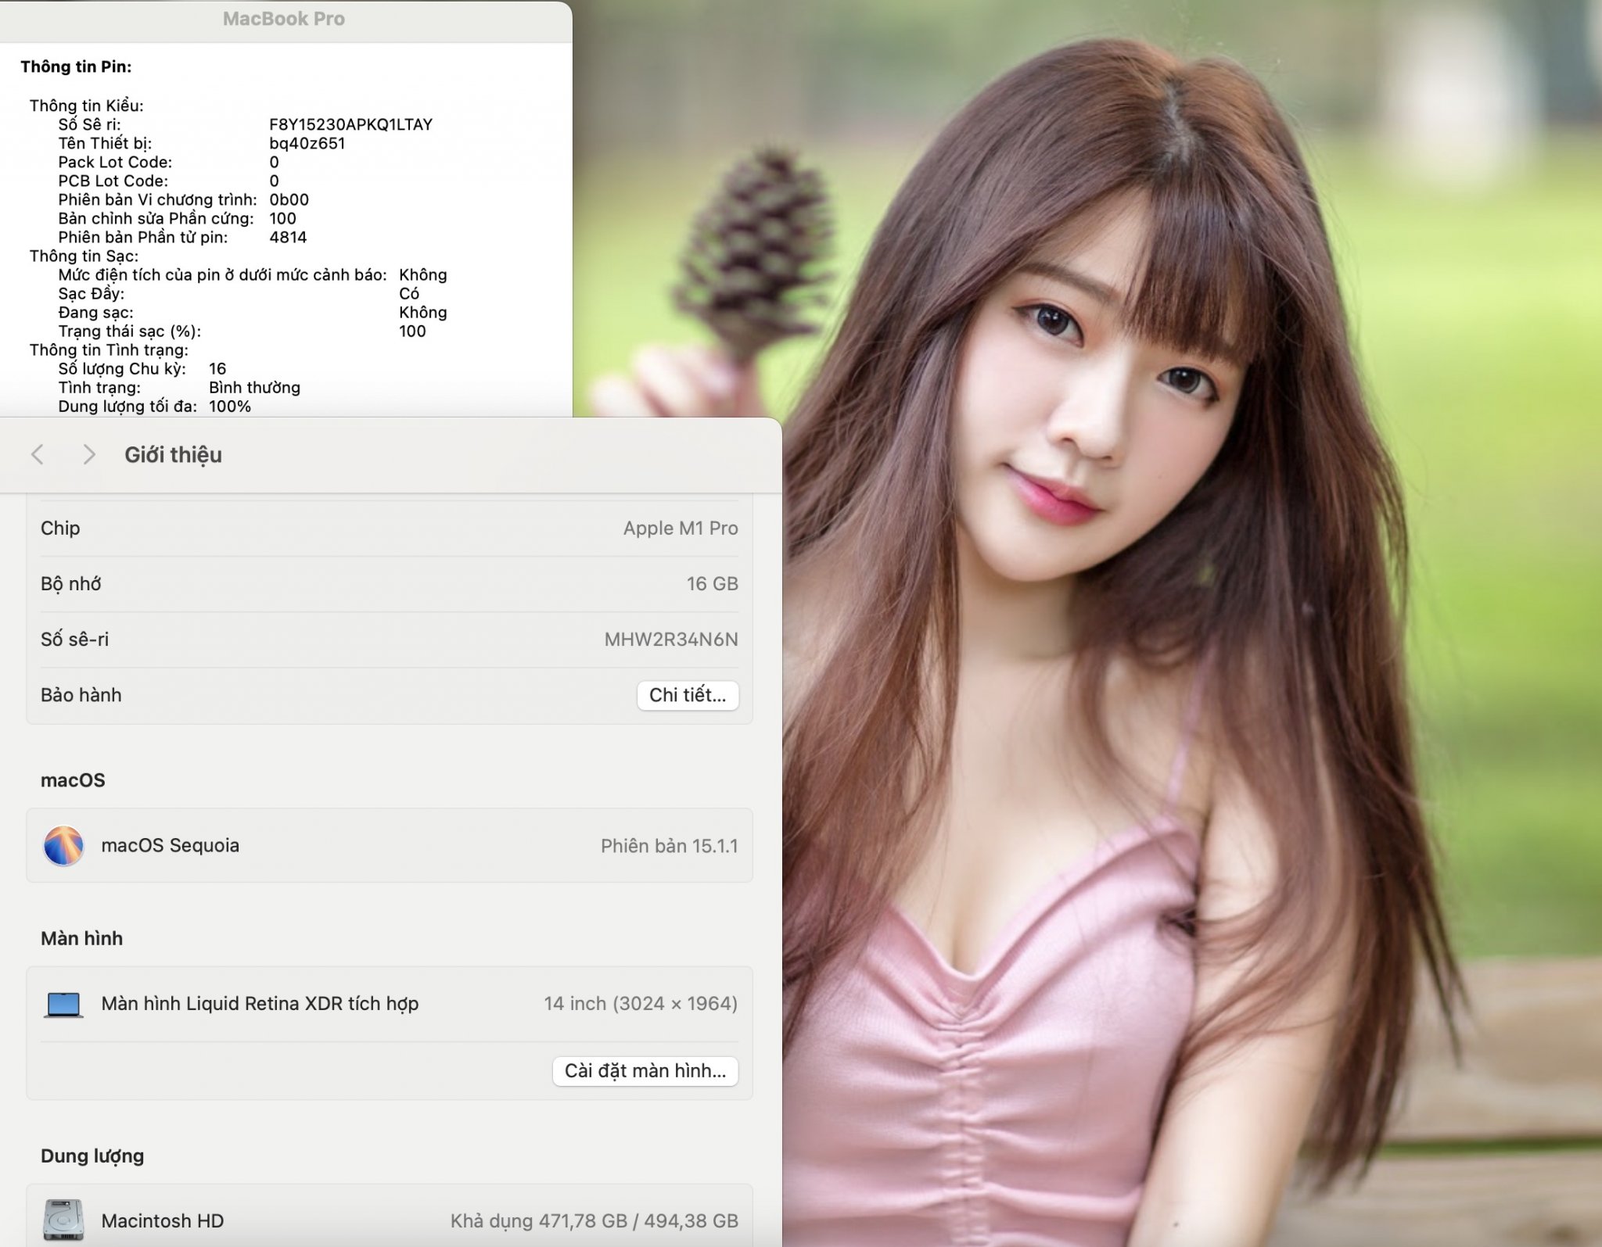Select the Apple M1 Pro chip value
The width and height of the screenshot is (1602, 1247).
coord(681,529)
